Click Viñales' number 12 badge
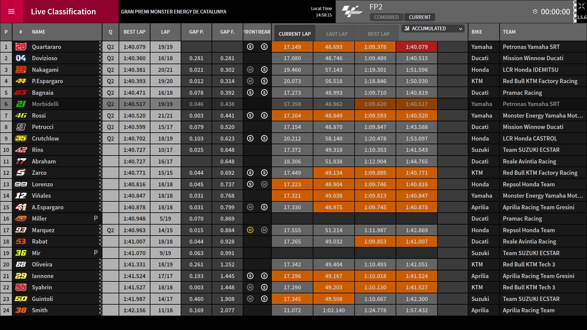 (x=21, y=196)
